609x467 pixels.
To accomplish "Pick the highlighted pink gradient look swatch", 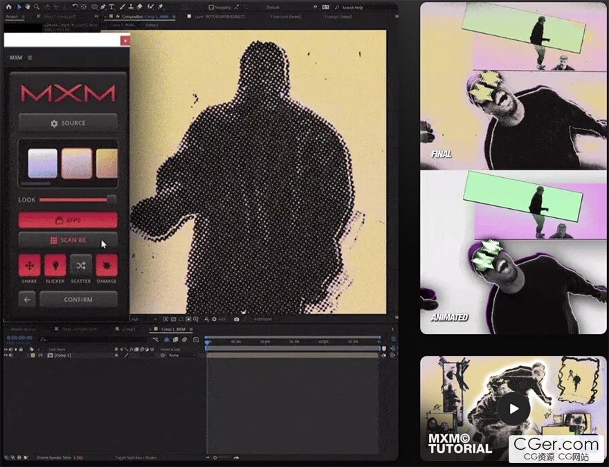I will (x=77, y=163).
